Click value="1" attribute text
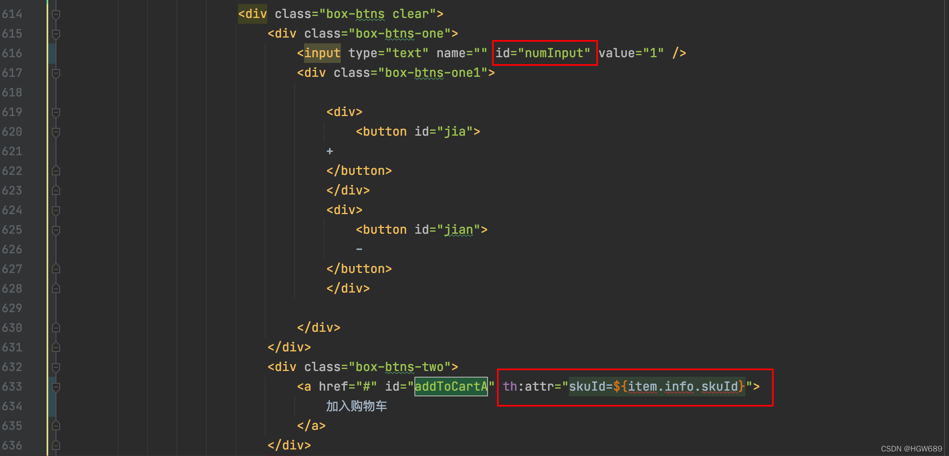949x456 pixels. point(631,53)
